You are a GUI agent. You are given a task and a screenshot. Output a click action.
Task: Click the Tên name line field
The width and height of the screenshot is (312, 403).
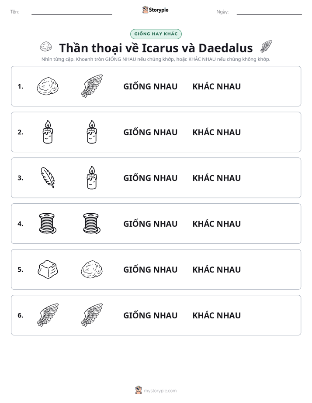(x=72, y=12)
